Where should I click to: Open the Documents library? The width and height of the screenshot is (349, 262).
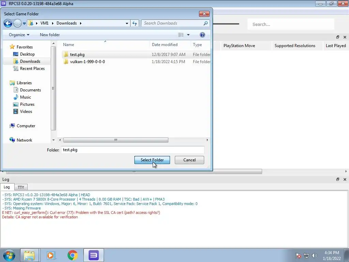pyautogui.click(x=30, y=90)
